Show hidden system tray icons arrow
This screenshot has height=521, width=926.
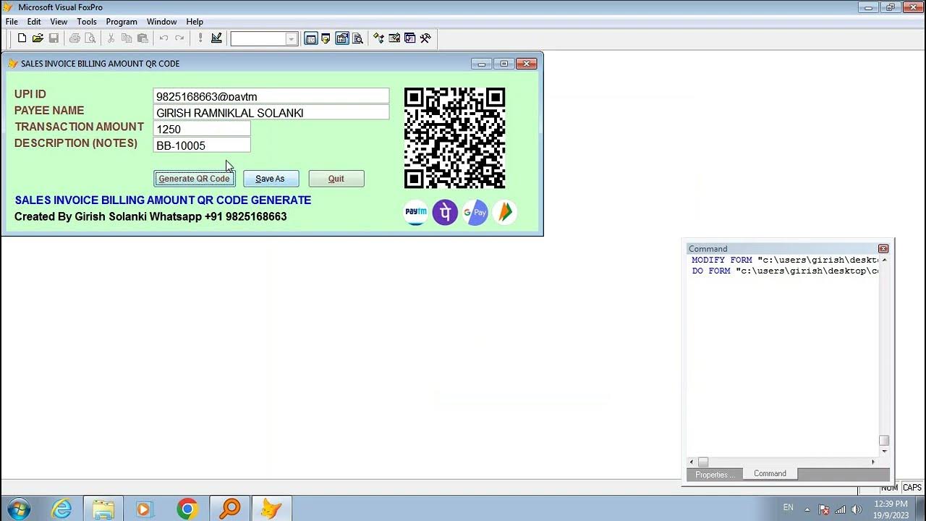tap(807, 509)
